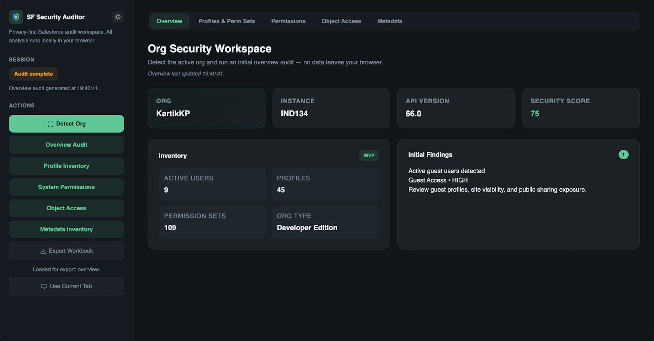Click the Audit complete status badge

pos(34,74)
